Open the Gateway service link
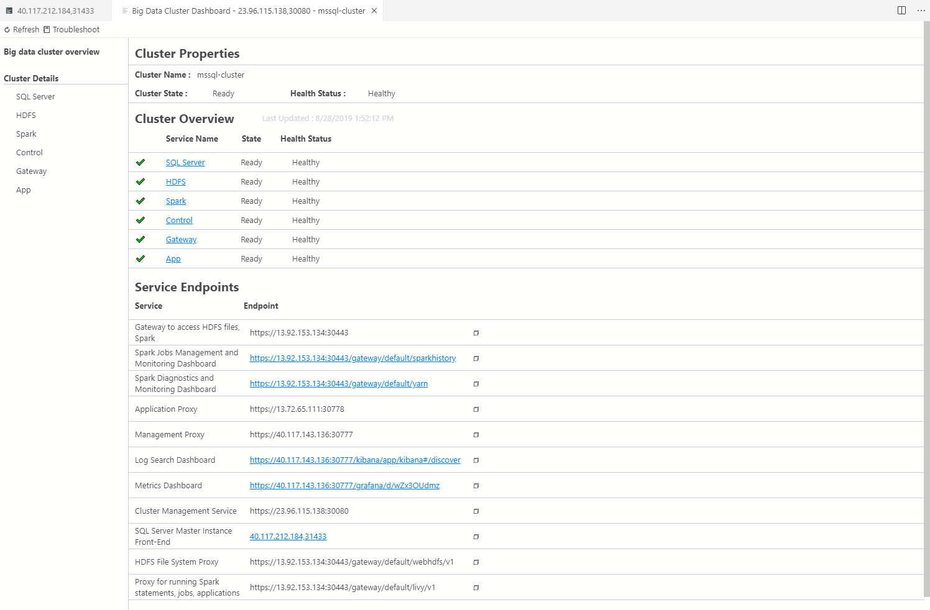This screenshot has height=610, width=930. [181, 240]
